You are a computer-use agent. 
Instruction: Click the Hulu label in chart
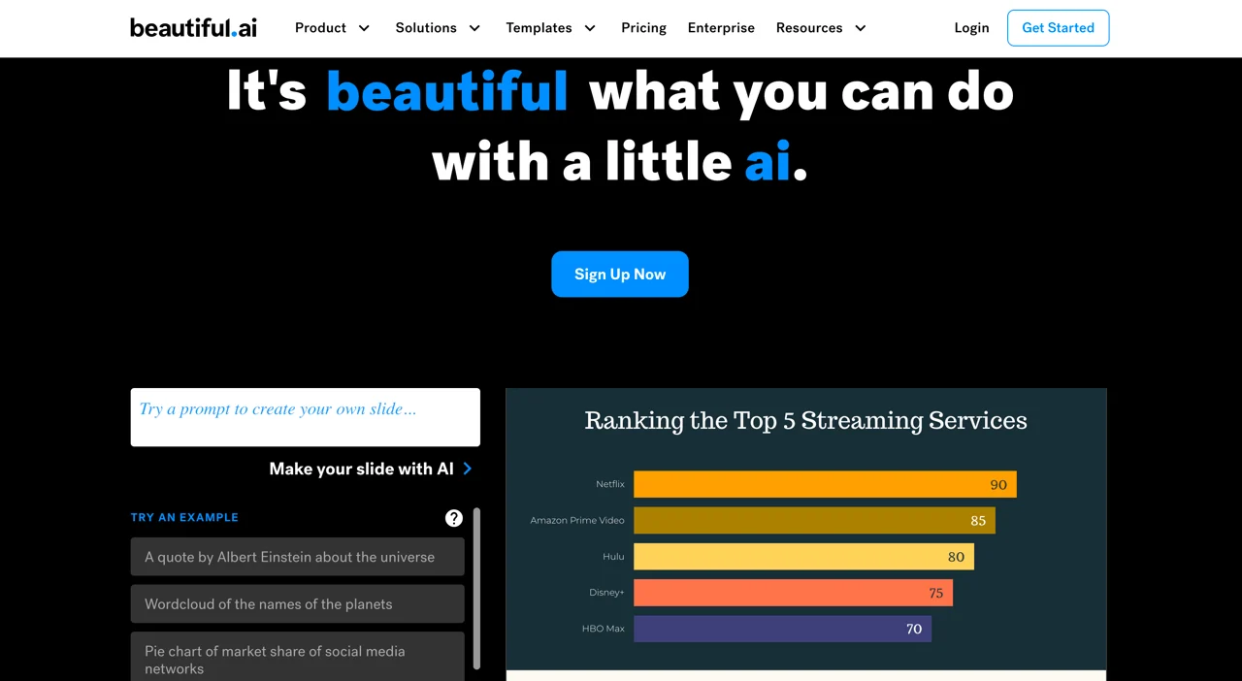(613, 556)
